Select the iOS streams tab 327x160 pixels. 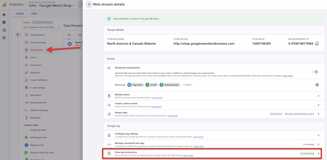pos(80,35)
